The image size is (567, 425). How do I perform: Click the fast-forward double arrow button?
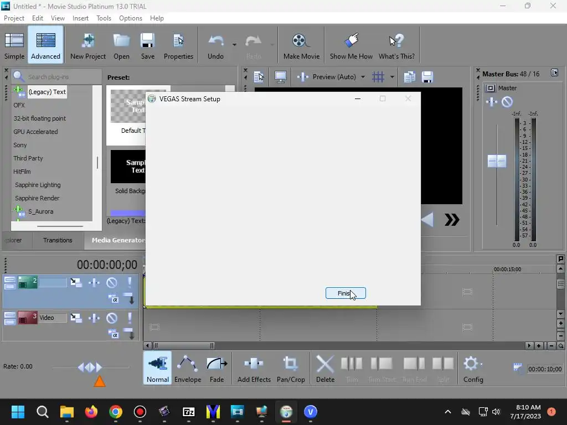(x=452, y=219)
